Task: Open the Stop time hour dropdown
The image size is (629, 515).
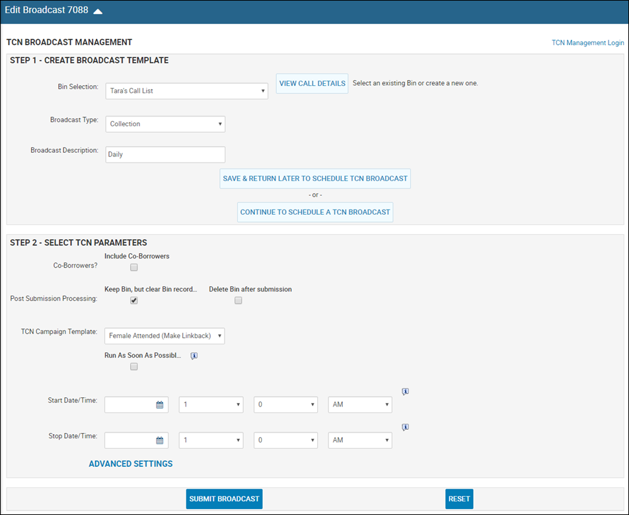Action: tap(211, 440)
